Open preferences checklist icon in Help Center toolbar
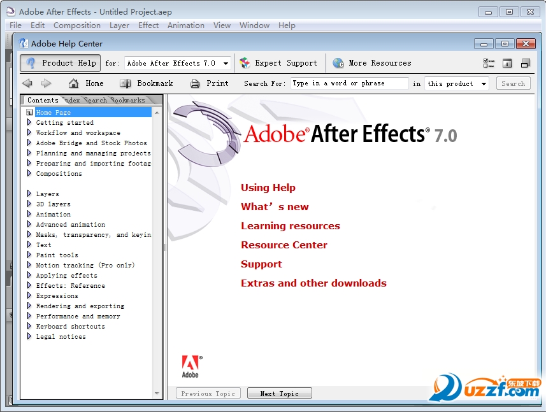The image size is (546, 412). [489, 63]
